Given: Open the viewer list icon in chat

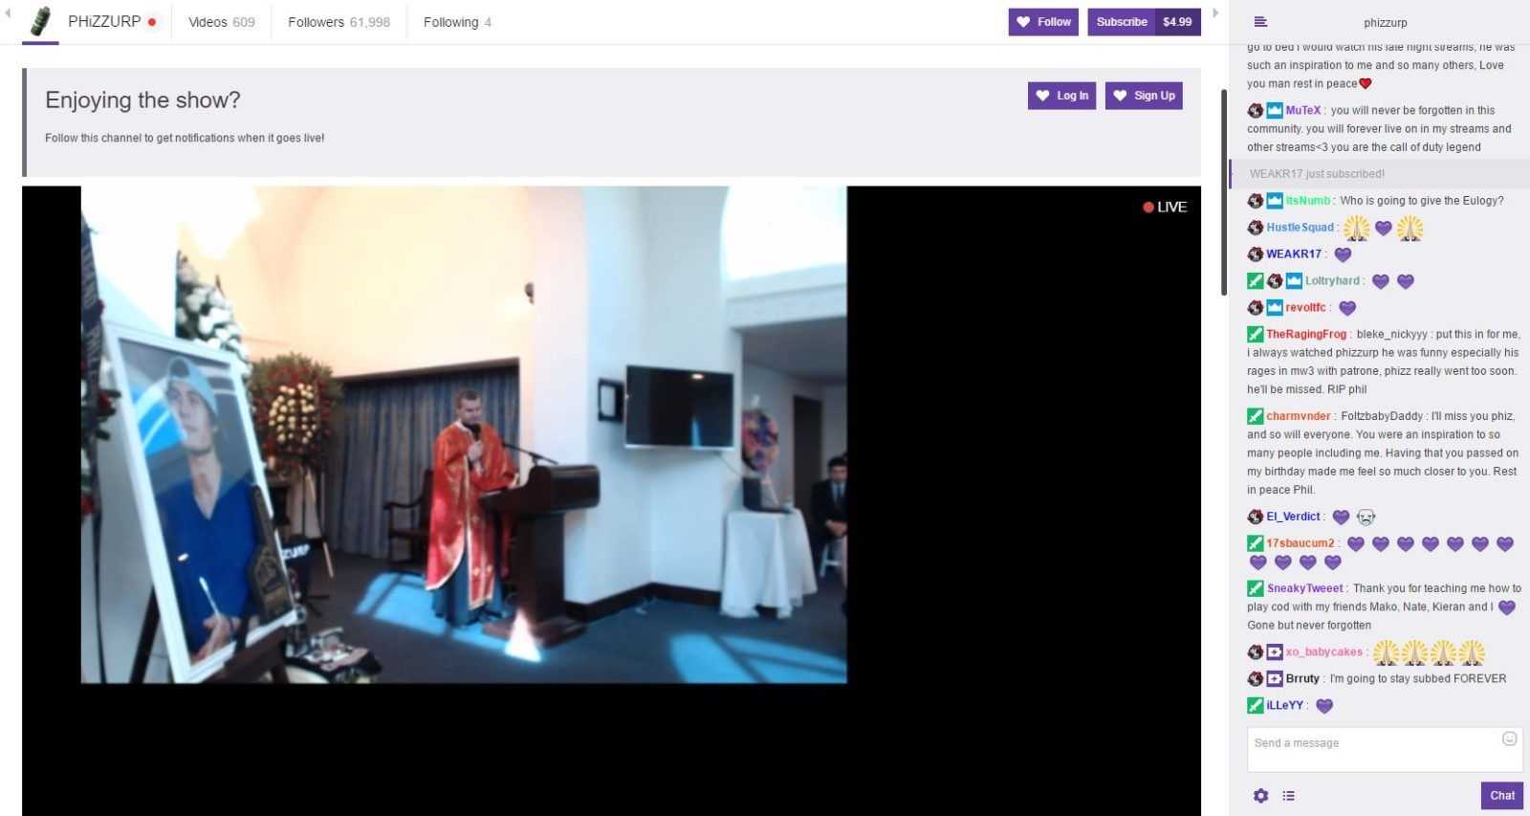Looking at the screenshot, I should tap(1288, 796).
